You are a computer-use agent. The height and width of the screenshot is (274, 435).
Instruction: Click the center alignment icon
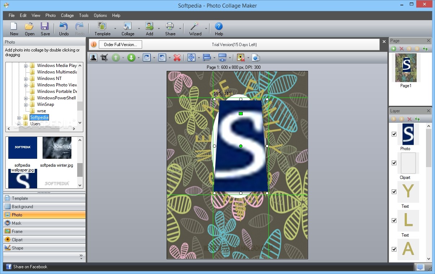(x=192, y=58)
